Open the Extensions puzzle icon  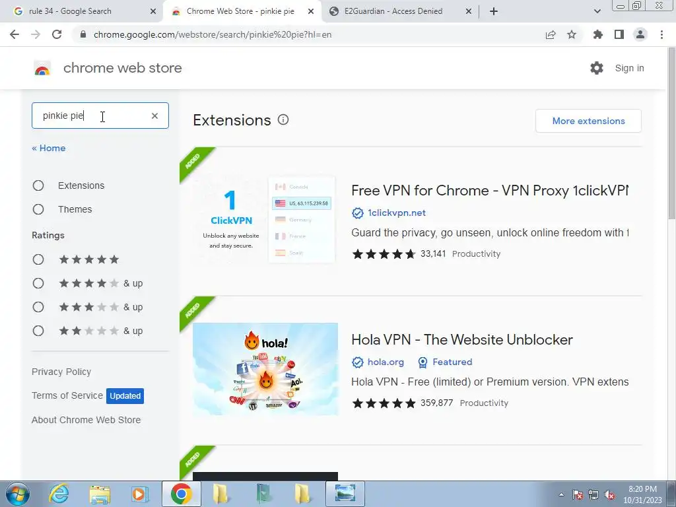597,34
